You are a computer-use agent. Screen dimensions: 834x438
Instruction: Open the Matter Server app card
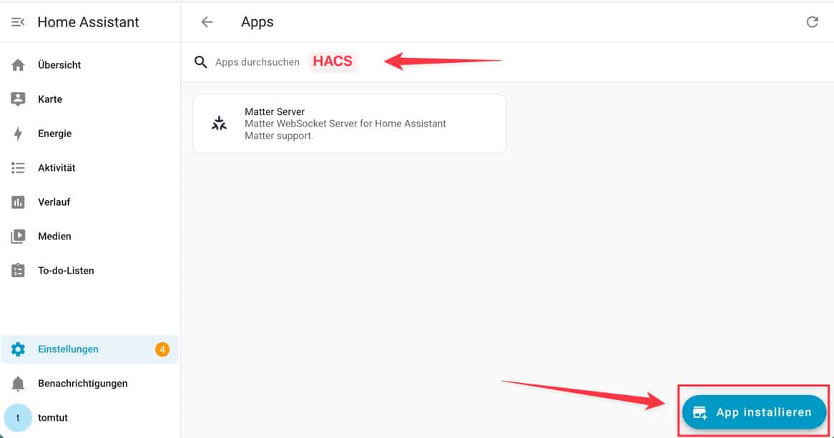[x=349, y=124]
